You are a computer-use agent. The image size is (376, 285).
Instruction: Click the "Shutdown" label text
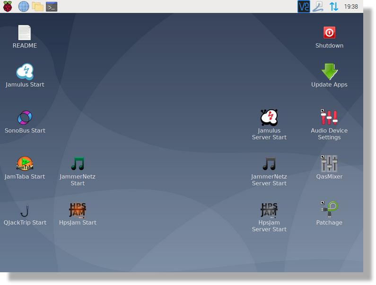[x=329, y=45]
